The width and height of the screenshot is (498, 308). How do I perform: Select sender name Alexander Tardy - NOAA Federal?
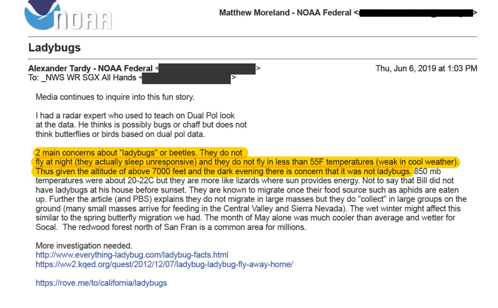coord(90,69)
